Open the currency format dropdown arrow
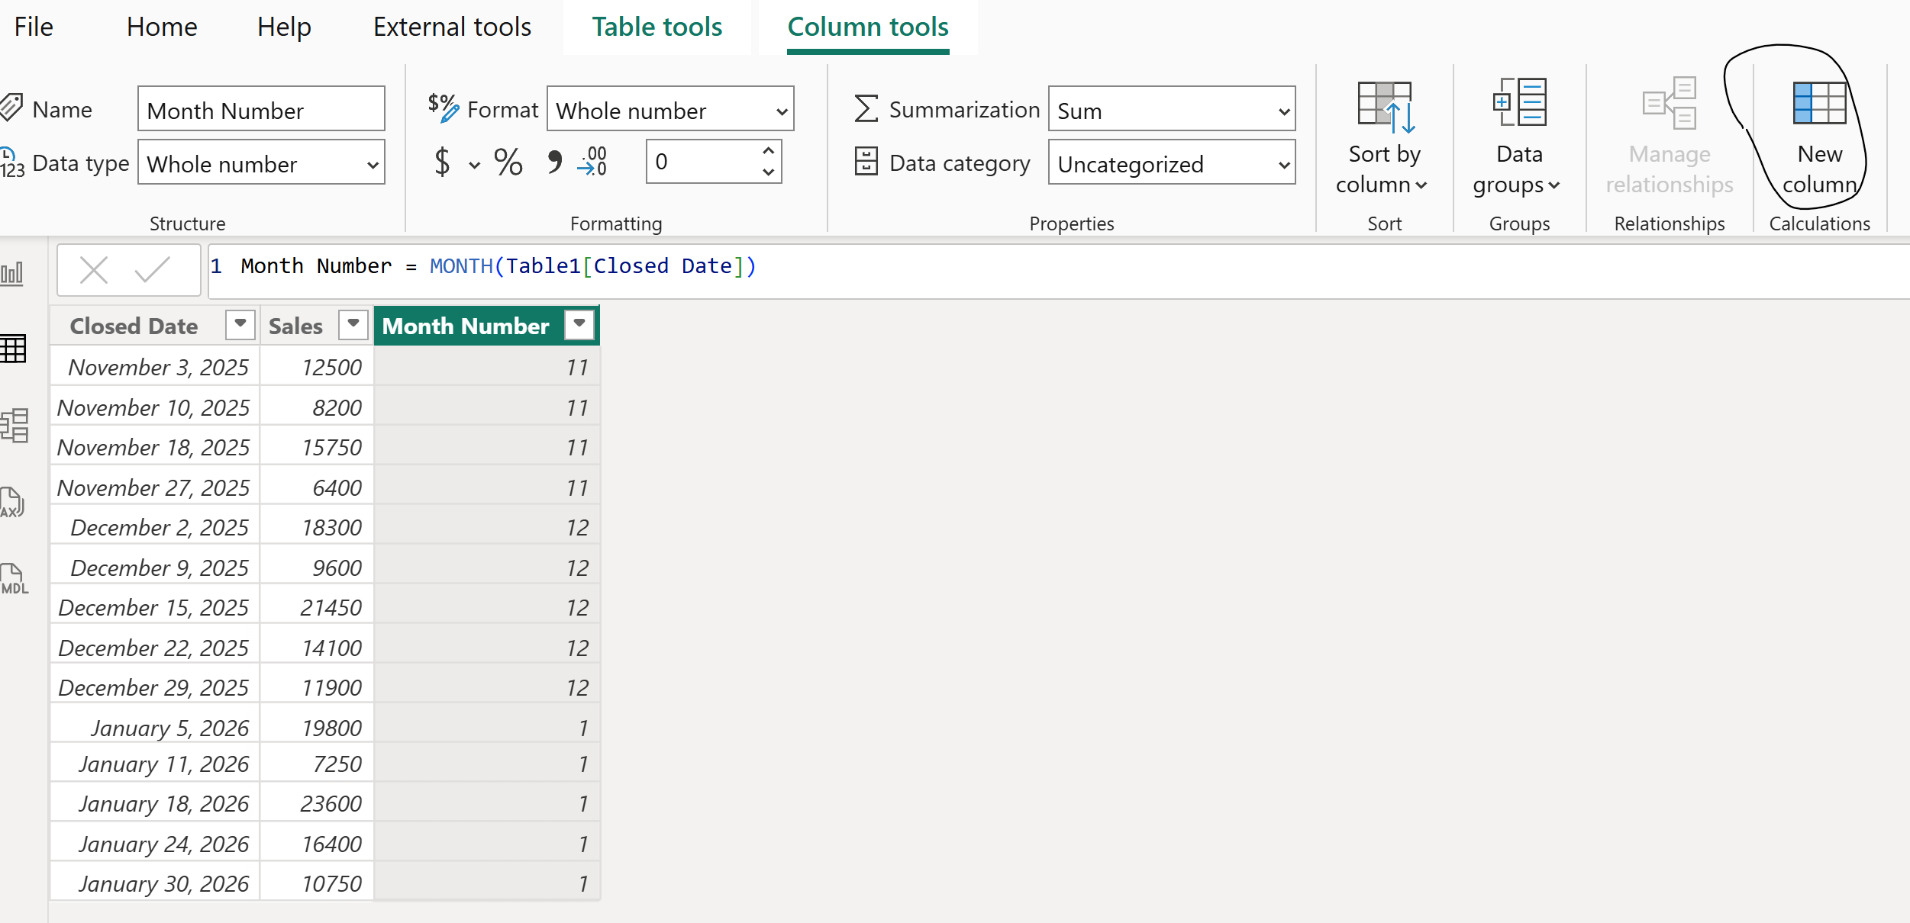 tap(474, 165)
